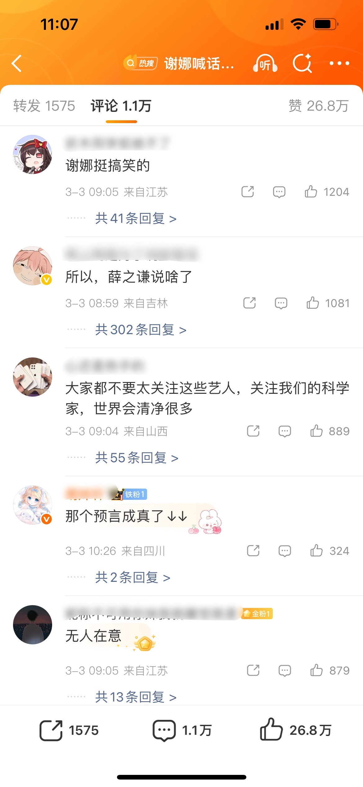The width and height of the screenshot is (363, 787).
Task: Open avatar of 无人在意 commenter
Action: pos(33,624)
